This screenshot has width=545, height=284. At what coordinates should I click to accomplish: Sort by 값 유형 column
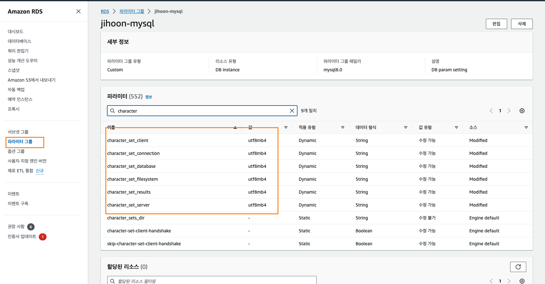click(456, 127)
